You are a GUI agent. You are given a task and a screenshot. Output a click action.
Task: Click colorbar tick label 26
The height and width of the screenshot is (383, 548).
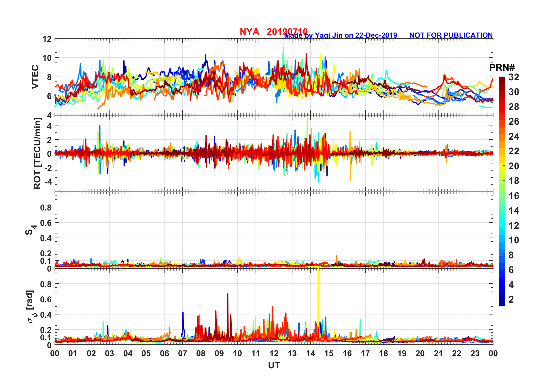pos(514,122)
